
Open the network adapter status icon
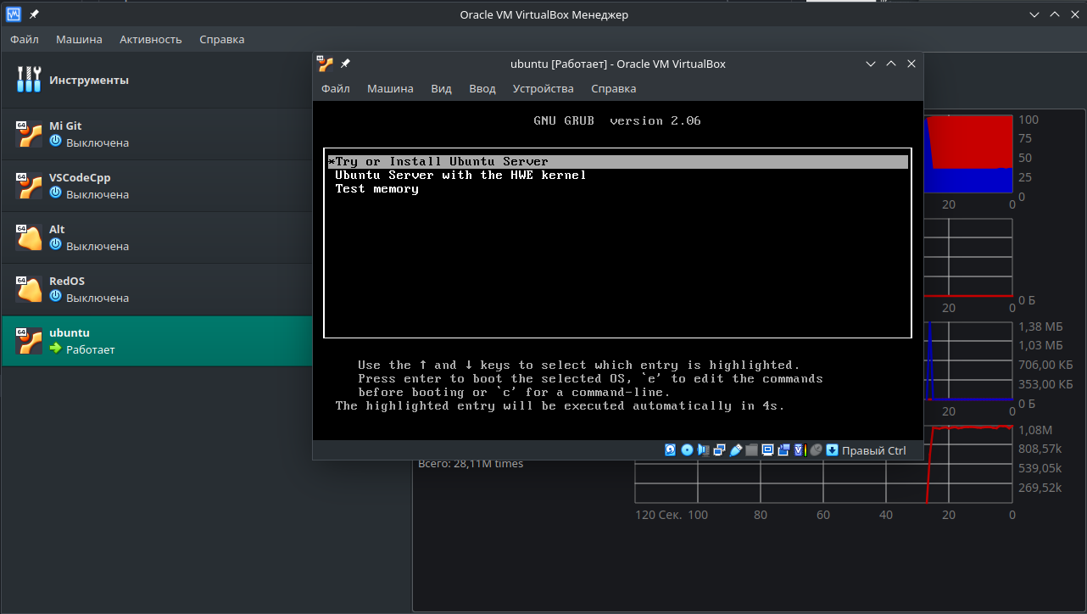point(719,449)
